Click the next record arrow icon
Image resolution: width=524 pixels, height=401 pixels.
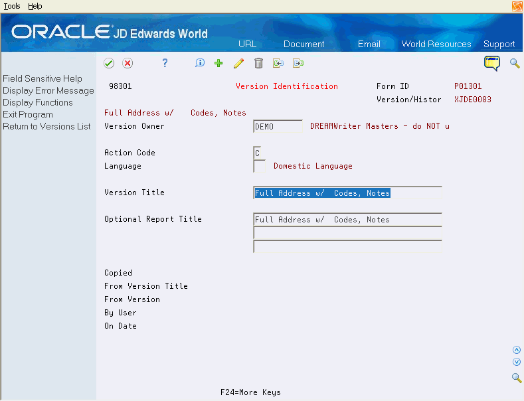click(x=298, y=63)
